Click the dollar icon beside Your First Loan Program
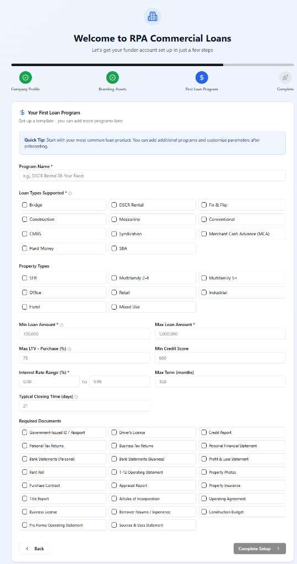The width and height of the screenshot is (297, 564). (23, 112)
